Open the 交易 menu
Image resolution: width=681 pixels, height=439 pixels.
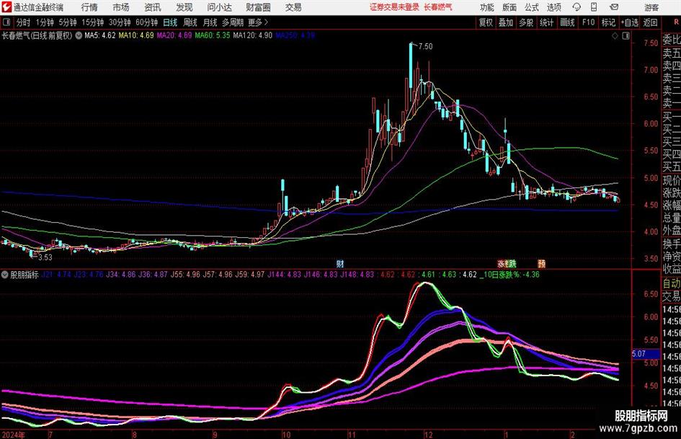click(x=293, y=7)
